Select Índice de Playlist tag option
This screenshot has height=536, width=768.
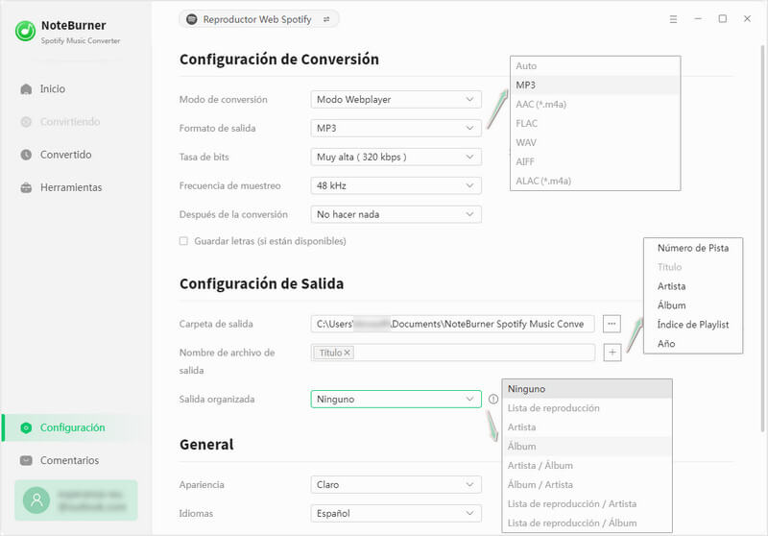tap(693, 325)
